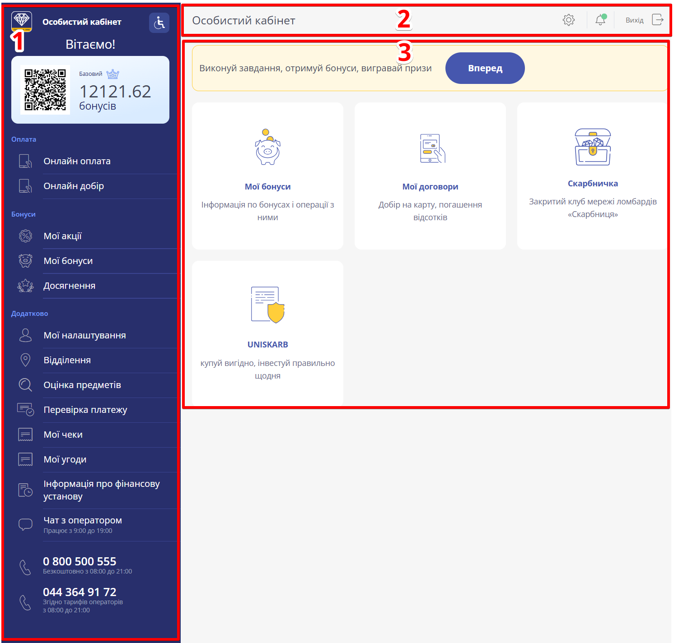Click the percent badge icon beside Мої акції
This screenshot has width=674, height=643.
pos(25,236)
